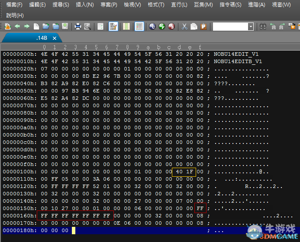Viewport: 300px width, 242px height.
Task: Click the yellow cursor in row 00000180h
Action: pos(74,230)
